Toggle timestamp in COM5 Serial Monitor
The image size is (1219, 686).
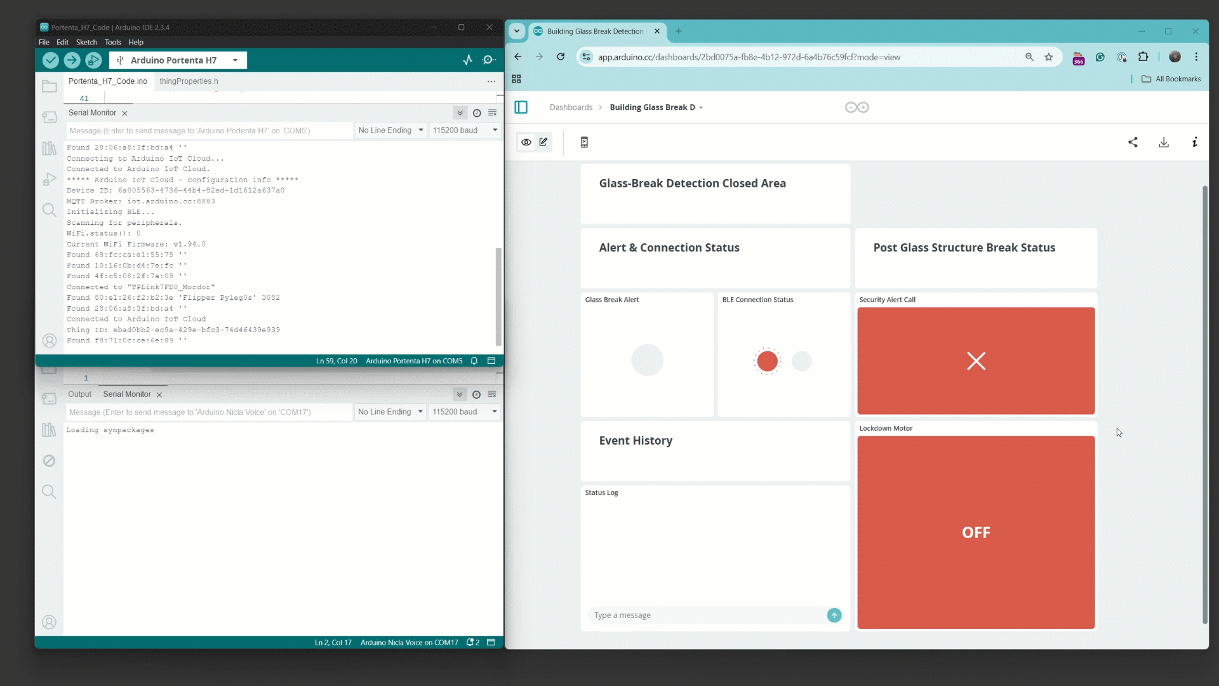477,113
